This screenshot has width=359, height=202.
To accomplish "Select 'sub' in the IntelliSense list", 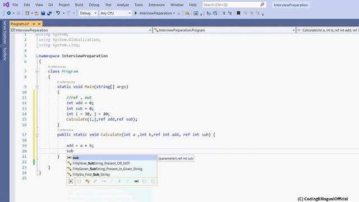I will tap(112, 158).
